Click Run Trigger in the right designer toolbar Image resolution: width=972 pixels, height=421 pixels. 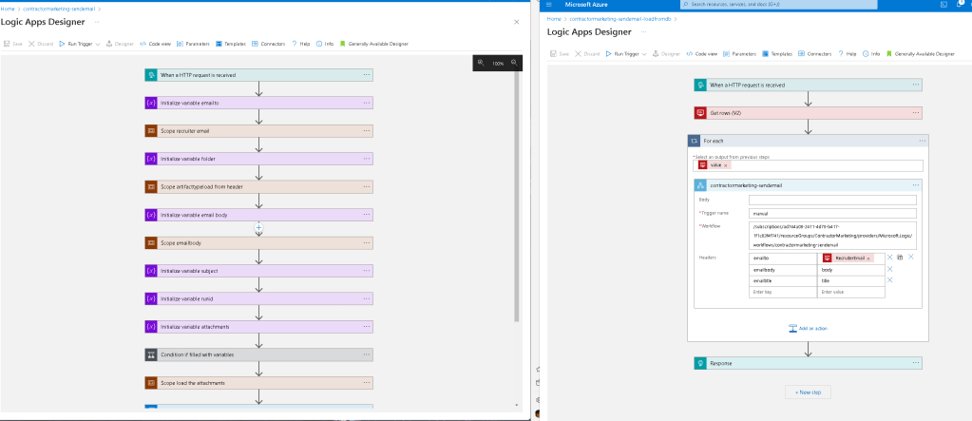coord(622,54)
